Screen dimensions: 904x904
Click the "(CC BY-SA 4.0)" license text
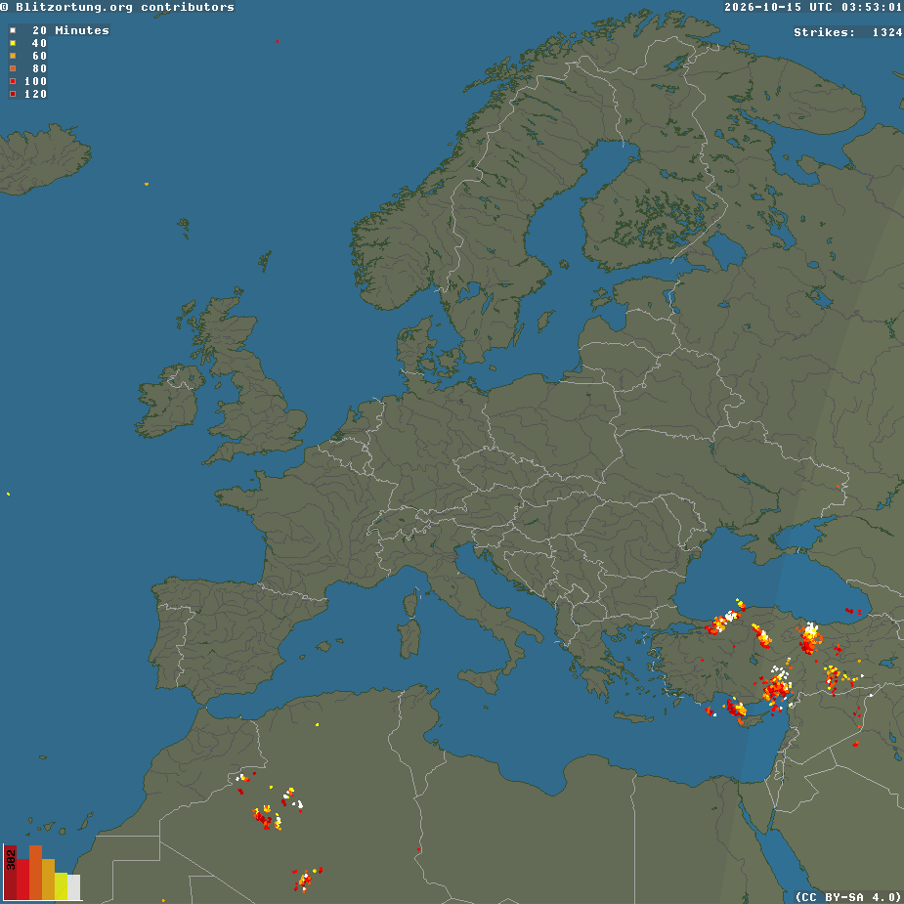(848, 897)
